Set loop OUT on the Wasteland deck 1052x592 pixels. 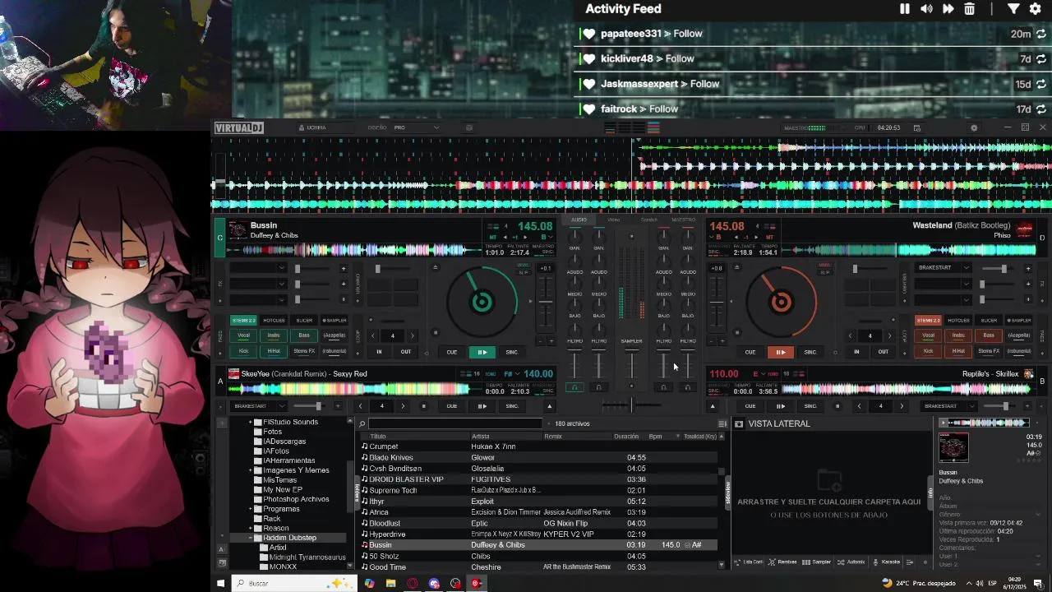click(x=883, y=352)
